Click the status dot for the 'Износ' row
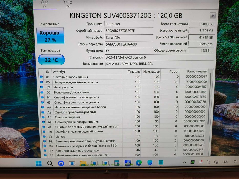Screen dimensions: 239x179 point(44,136)
